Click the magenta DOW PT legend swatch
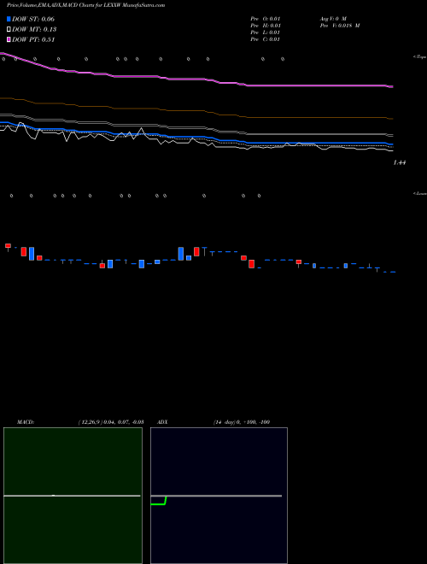 [9, 39]
